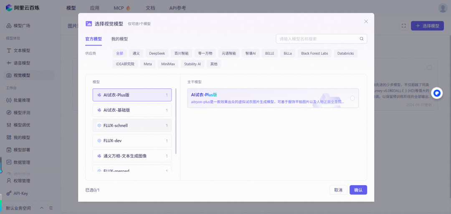451x214 pixels.
Task: Filter suppliers by Meta
Action: [148, 64]
